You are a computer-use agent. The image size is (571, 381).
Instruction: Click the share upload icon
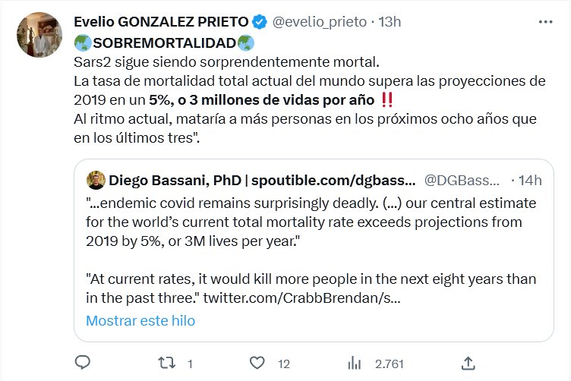click(468, 363)
